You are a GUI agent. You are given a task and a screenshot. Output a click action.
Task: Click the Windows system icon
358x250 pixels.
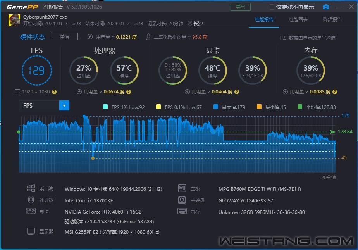tap(31, 189)
